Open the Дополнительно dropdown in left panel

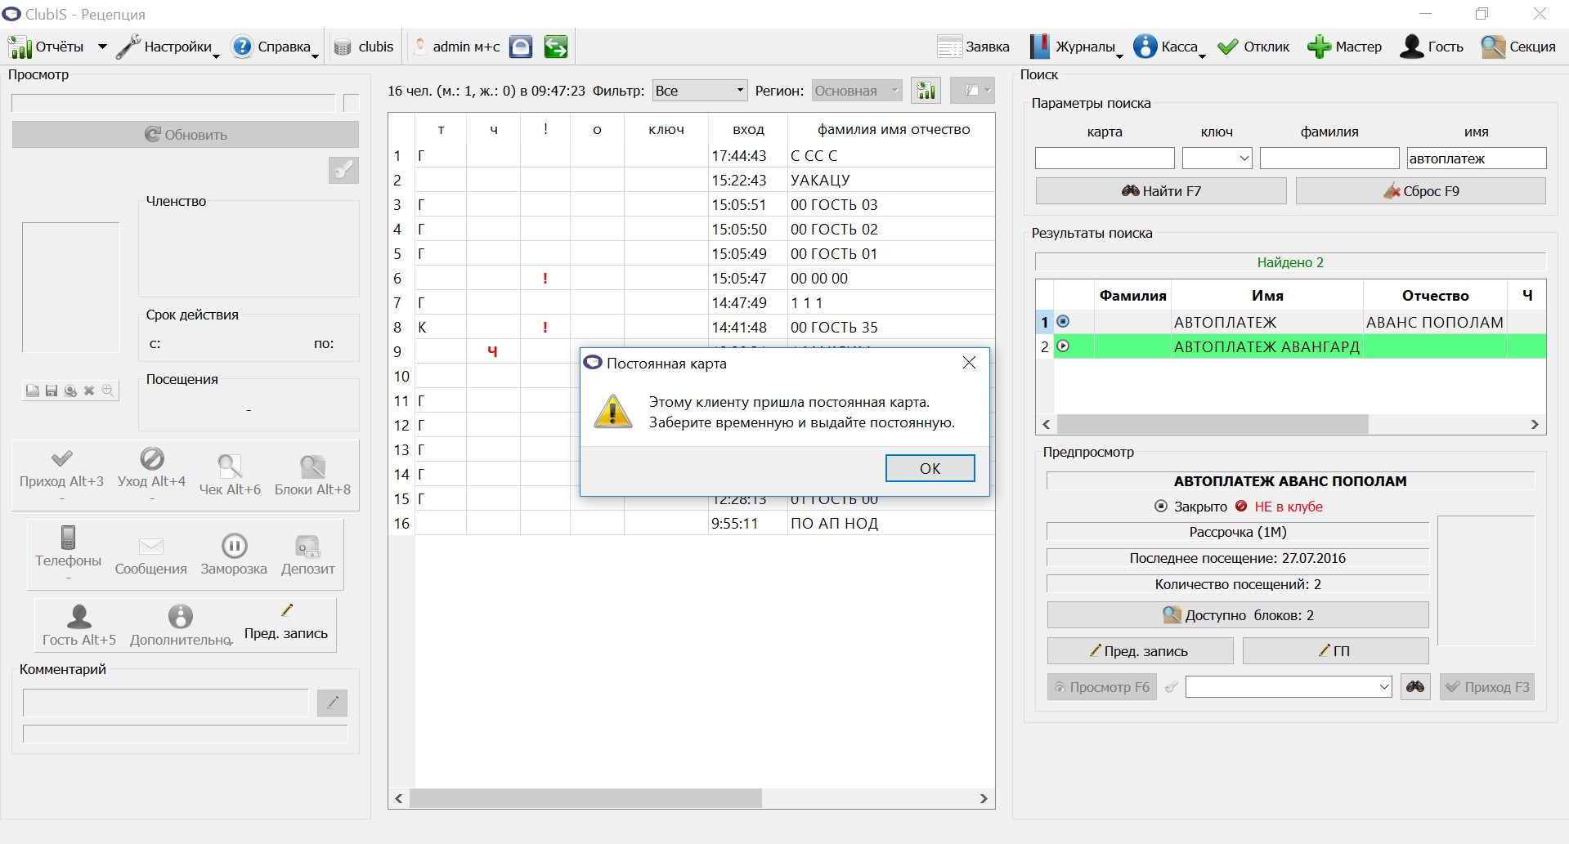click(x=181, y=626)
